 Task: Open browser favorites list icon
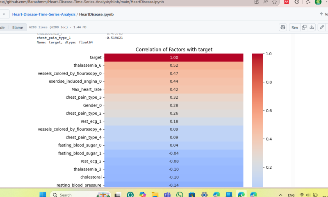308,2
